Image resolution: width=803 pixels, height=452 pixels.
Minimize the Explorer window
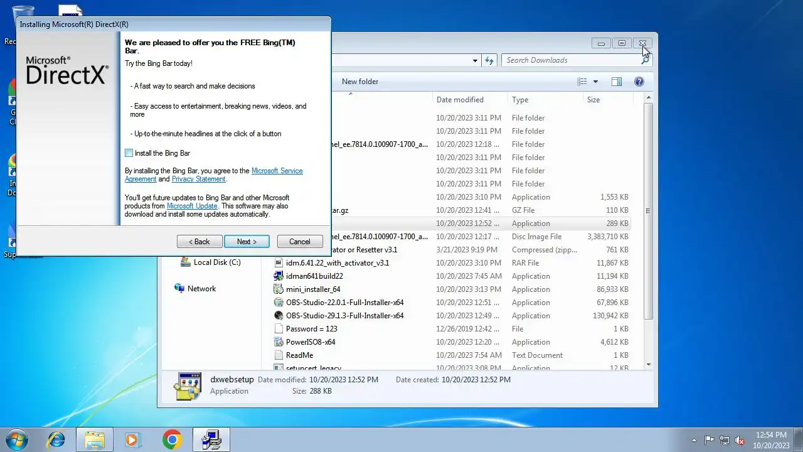601,43
